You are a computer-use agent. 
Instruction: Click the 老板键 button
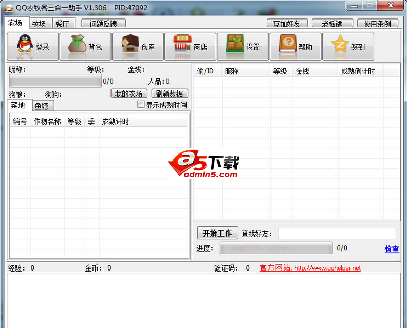coord(332,23)
